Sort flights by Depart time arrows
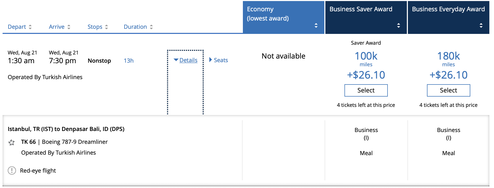 [x=30, y=27]
